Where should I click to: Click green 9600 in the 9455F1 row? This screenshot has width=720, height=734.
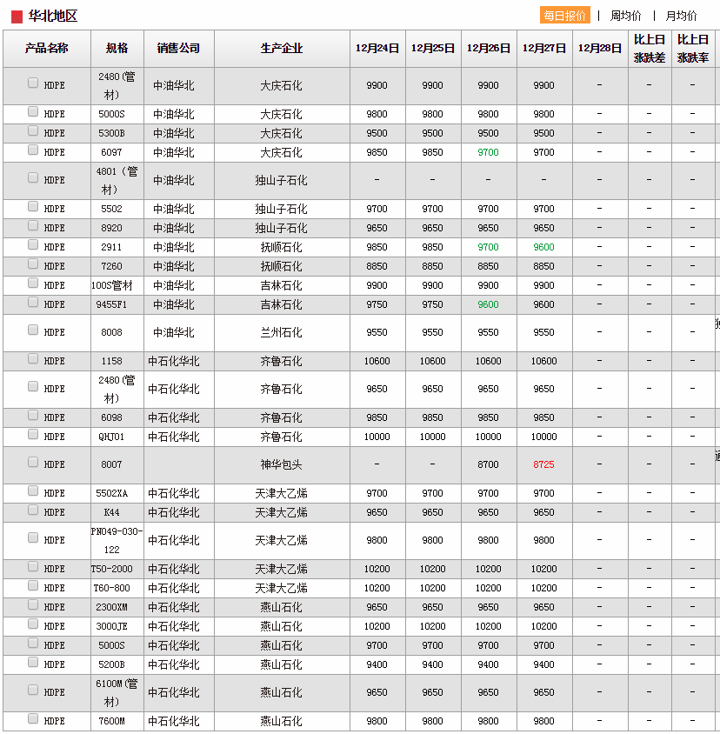489,304
